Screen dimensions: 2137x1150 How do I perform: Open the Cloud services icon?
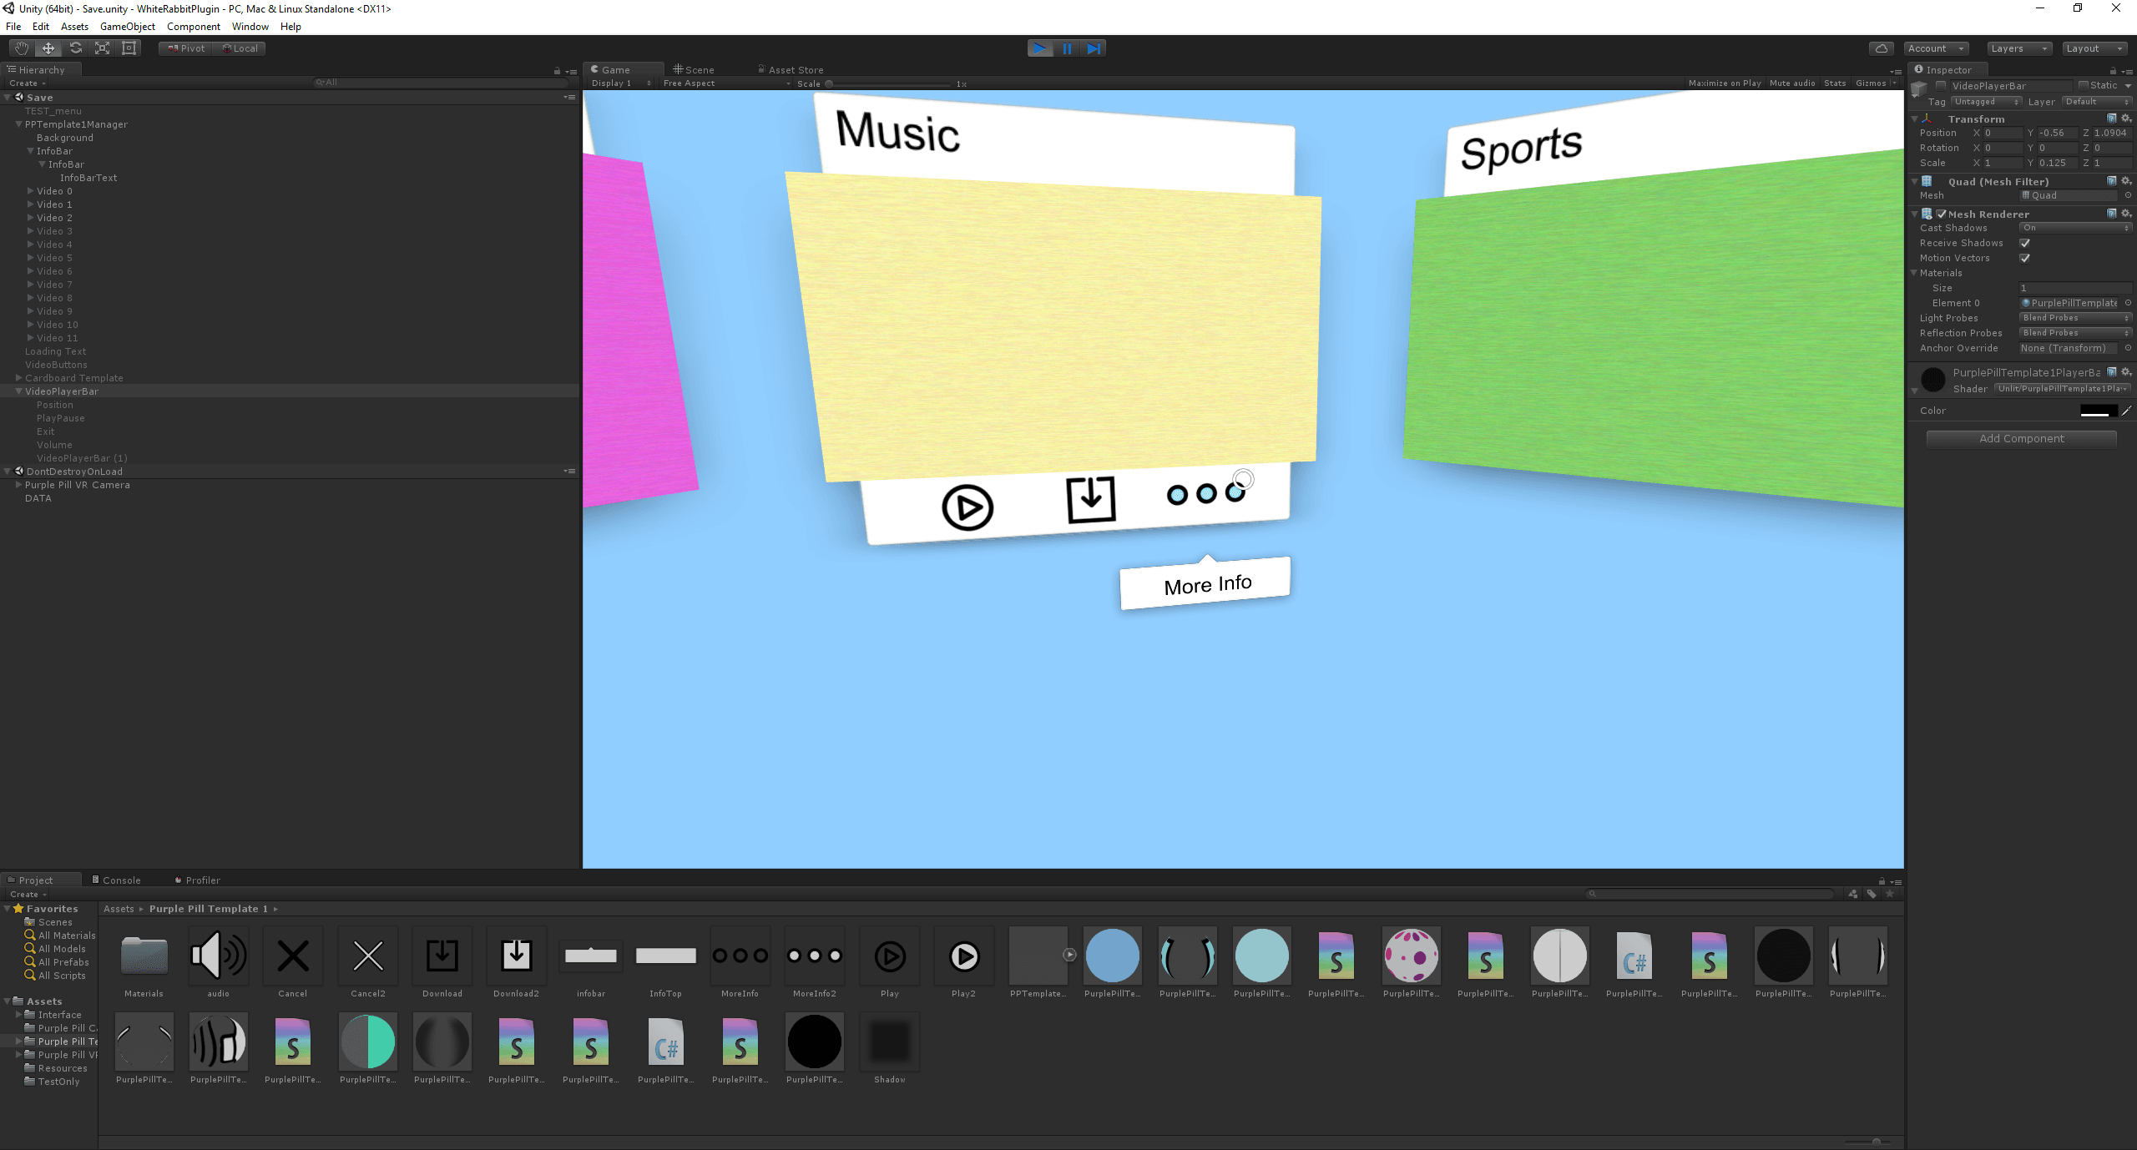tap(1882, 48)
